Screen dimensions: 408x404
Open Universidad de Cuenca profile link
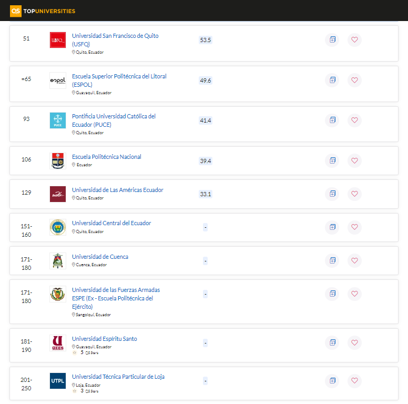coord(100,257)
